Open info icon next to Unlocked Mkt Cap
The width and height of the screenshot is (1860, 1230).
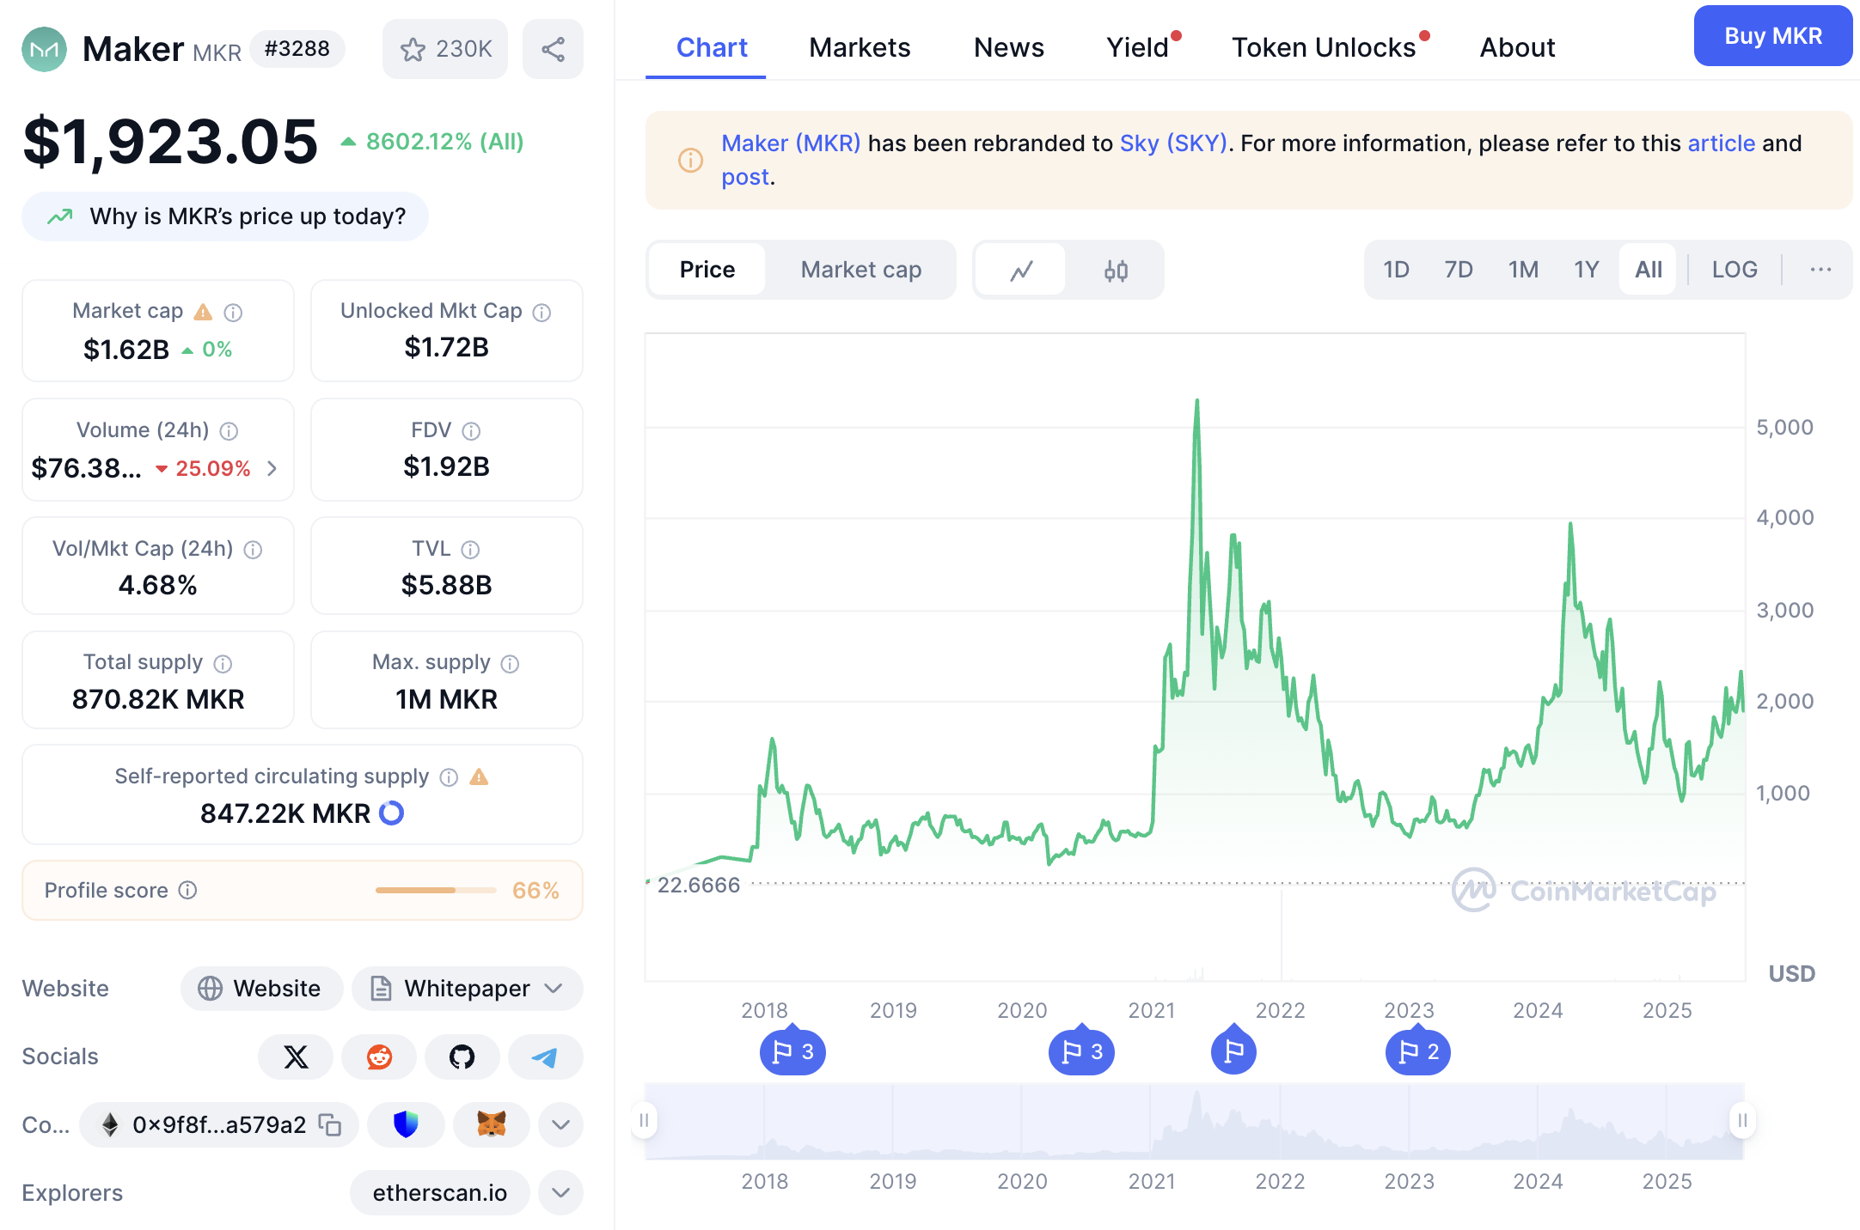pyautogui.click(x=541, y=313)
